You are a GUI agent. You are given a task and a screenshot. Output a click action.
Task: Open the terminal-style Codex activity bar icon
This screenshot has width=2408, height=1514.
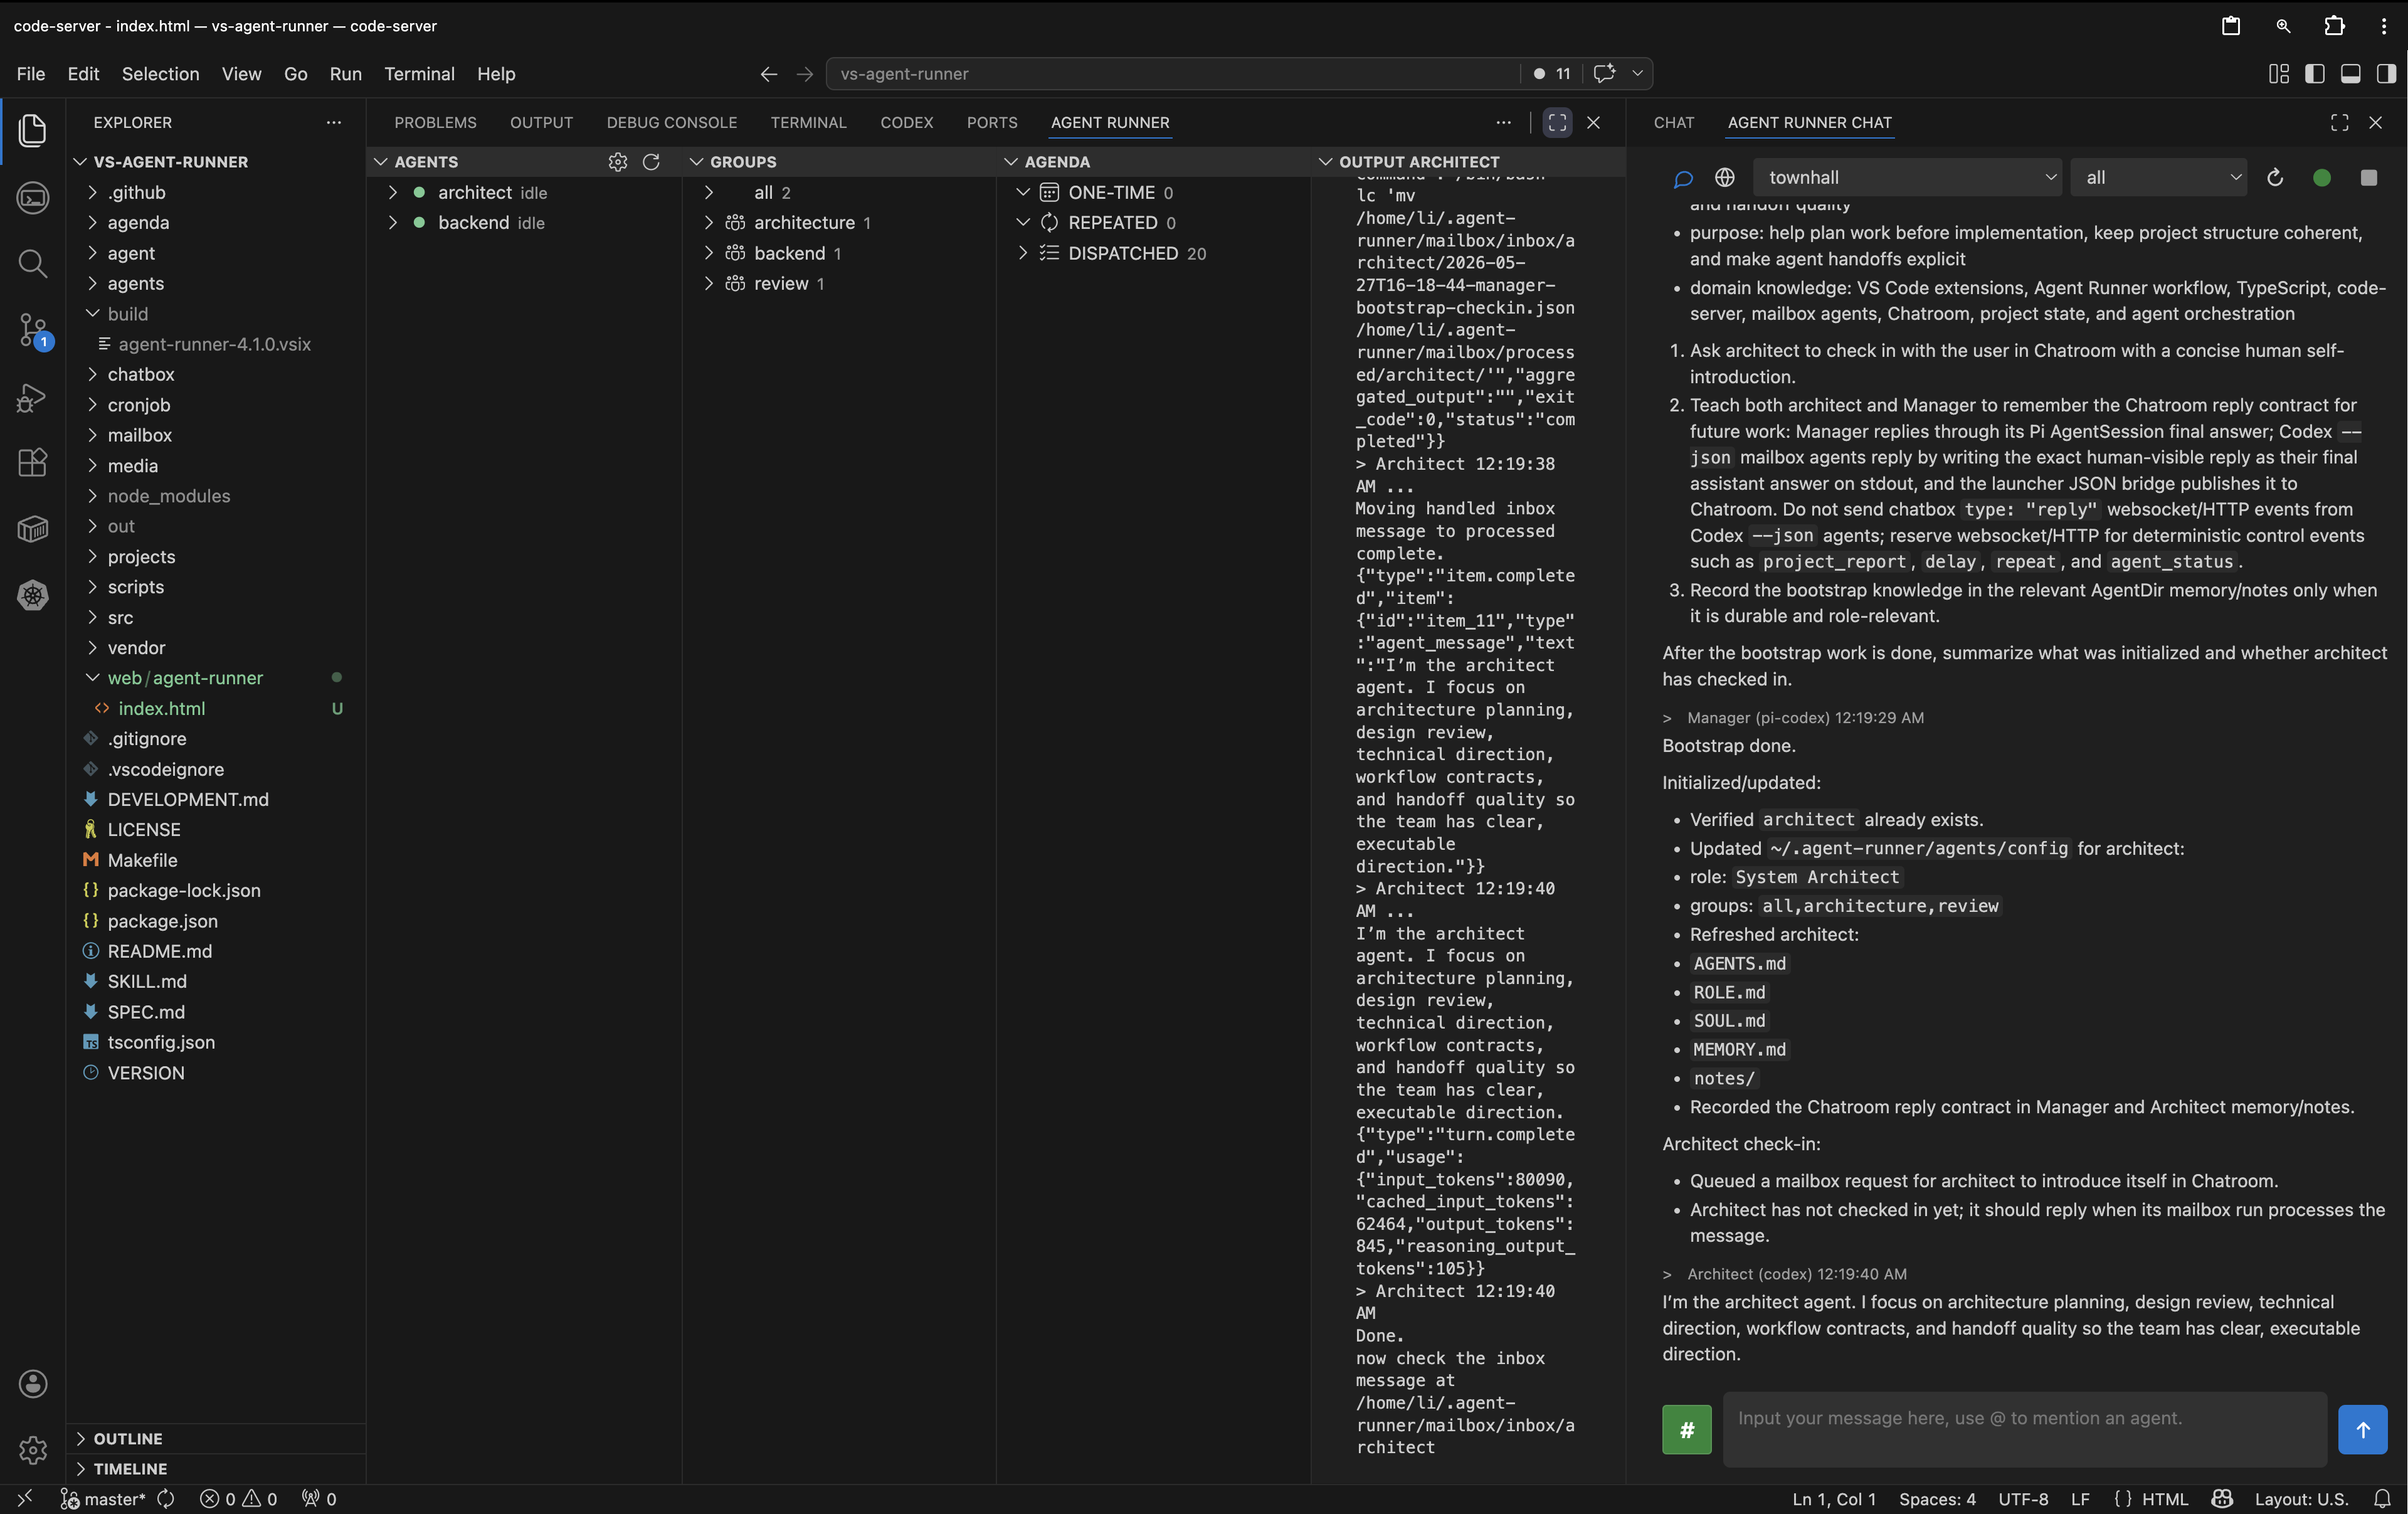pos(33,198)
